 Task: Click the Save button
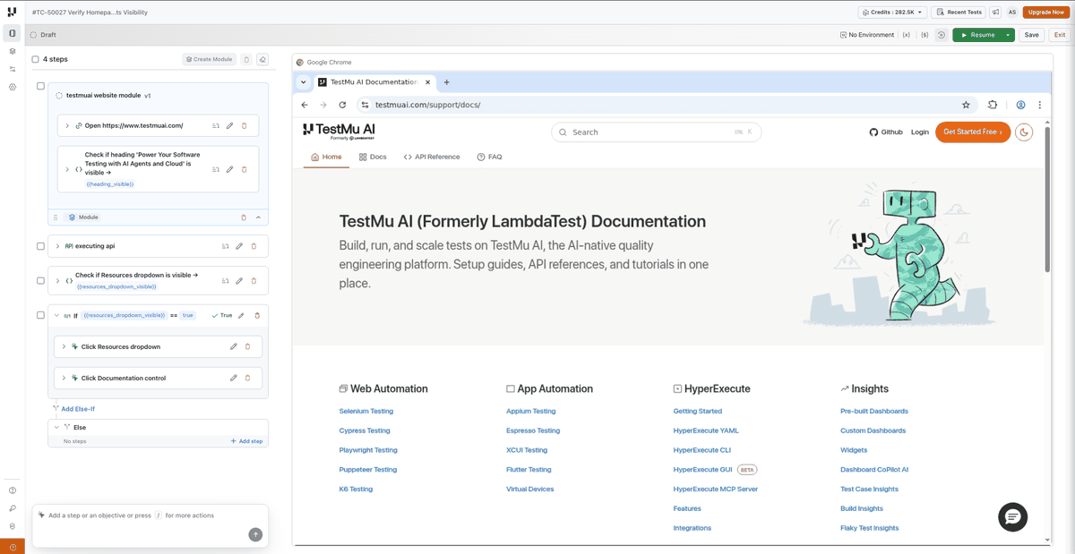[x=1032, y=35]
